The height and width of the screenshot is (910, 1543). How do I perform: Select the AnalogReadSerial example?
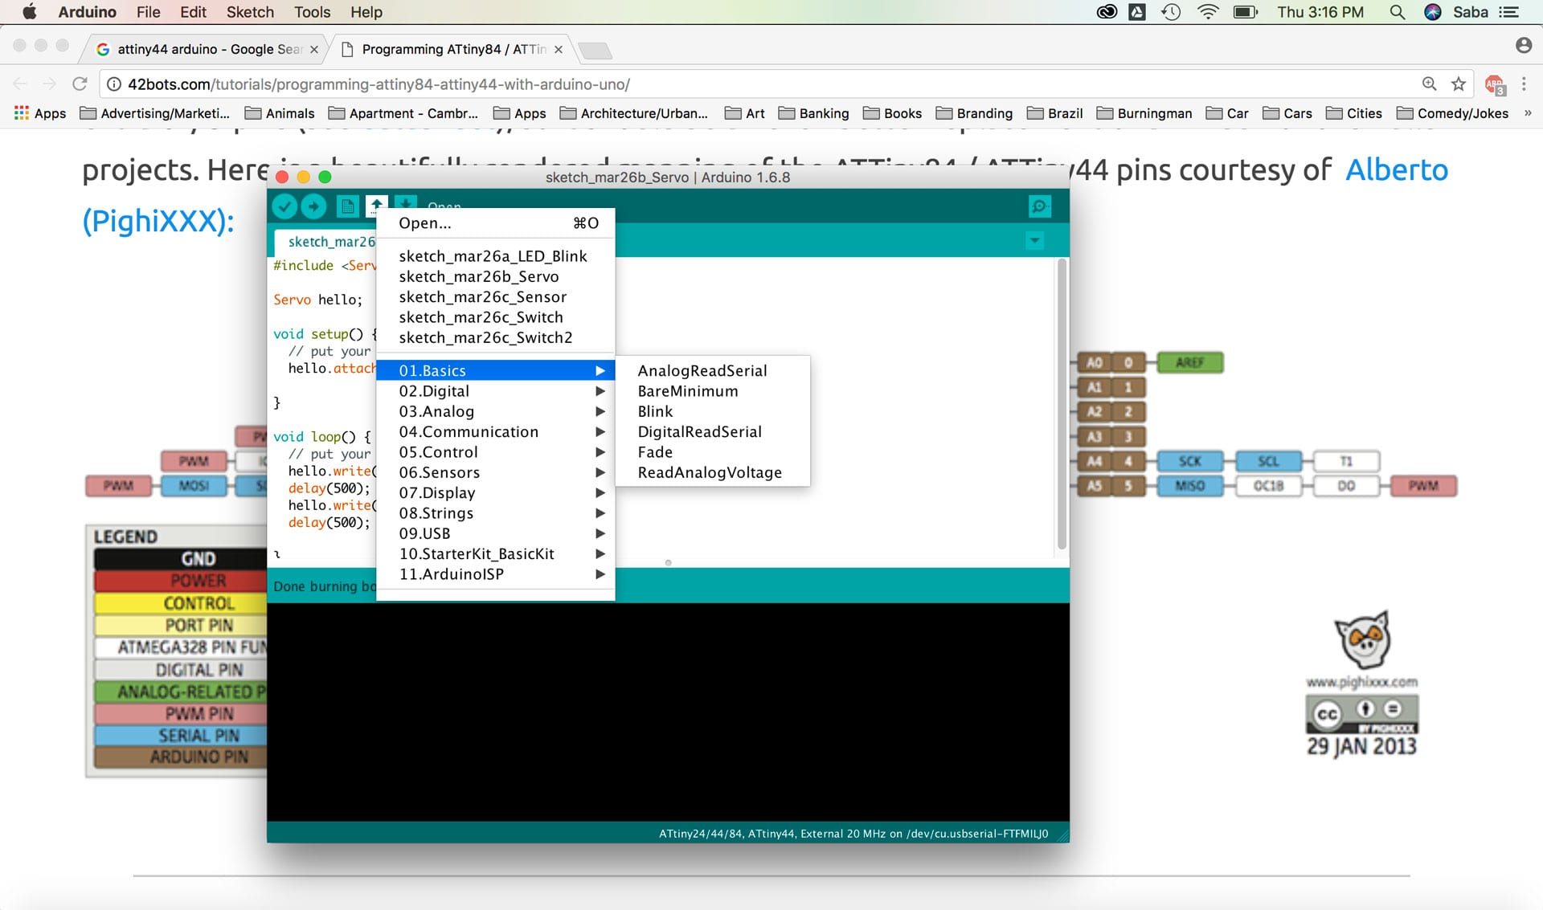click(x=713, y=370)
